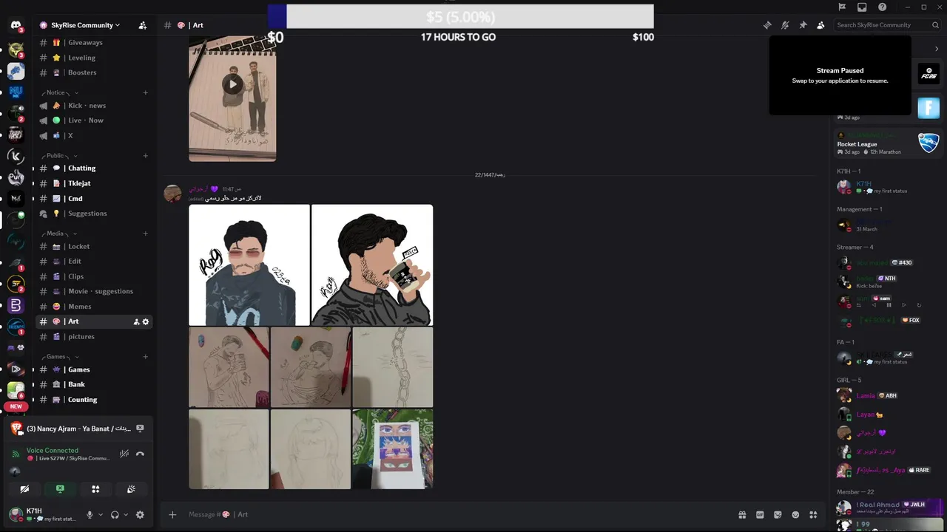
Task: Click the plus attach-file button
Action: tap(172, 515)
